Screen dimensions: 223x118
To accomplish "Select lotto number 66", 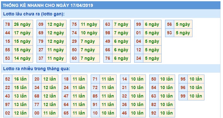I will (108, 50).
